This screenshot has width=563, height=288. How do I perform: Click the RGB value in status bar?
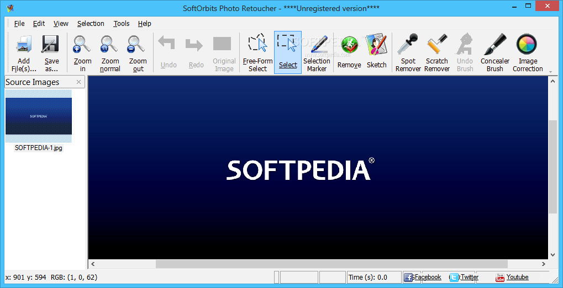(73, 277)
